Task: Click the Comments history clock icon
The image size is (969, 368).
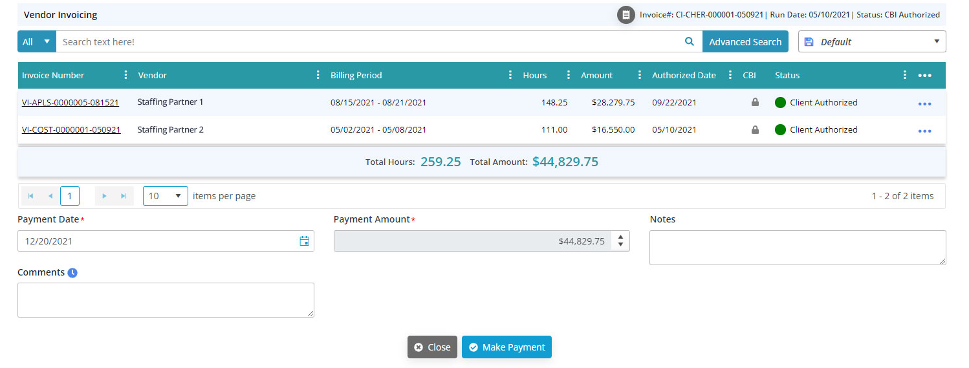Action: pyautogui.click(x=73, y=273)
